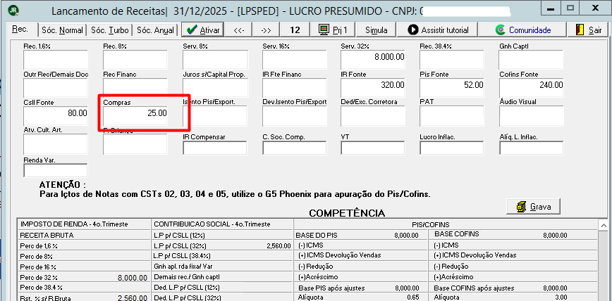Click the month number 12 button
Screen dimensions: 612x301
pyautogui.click(x=295, y=30)
